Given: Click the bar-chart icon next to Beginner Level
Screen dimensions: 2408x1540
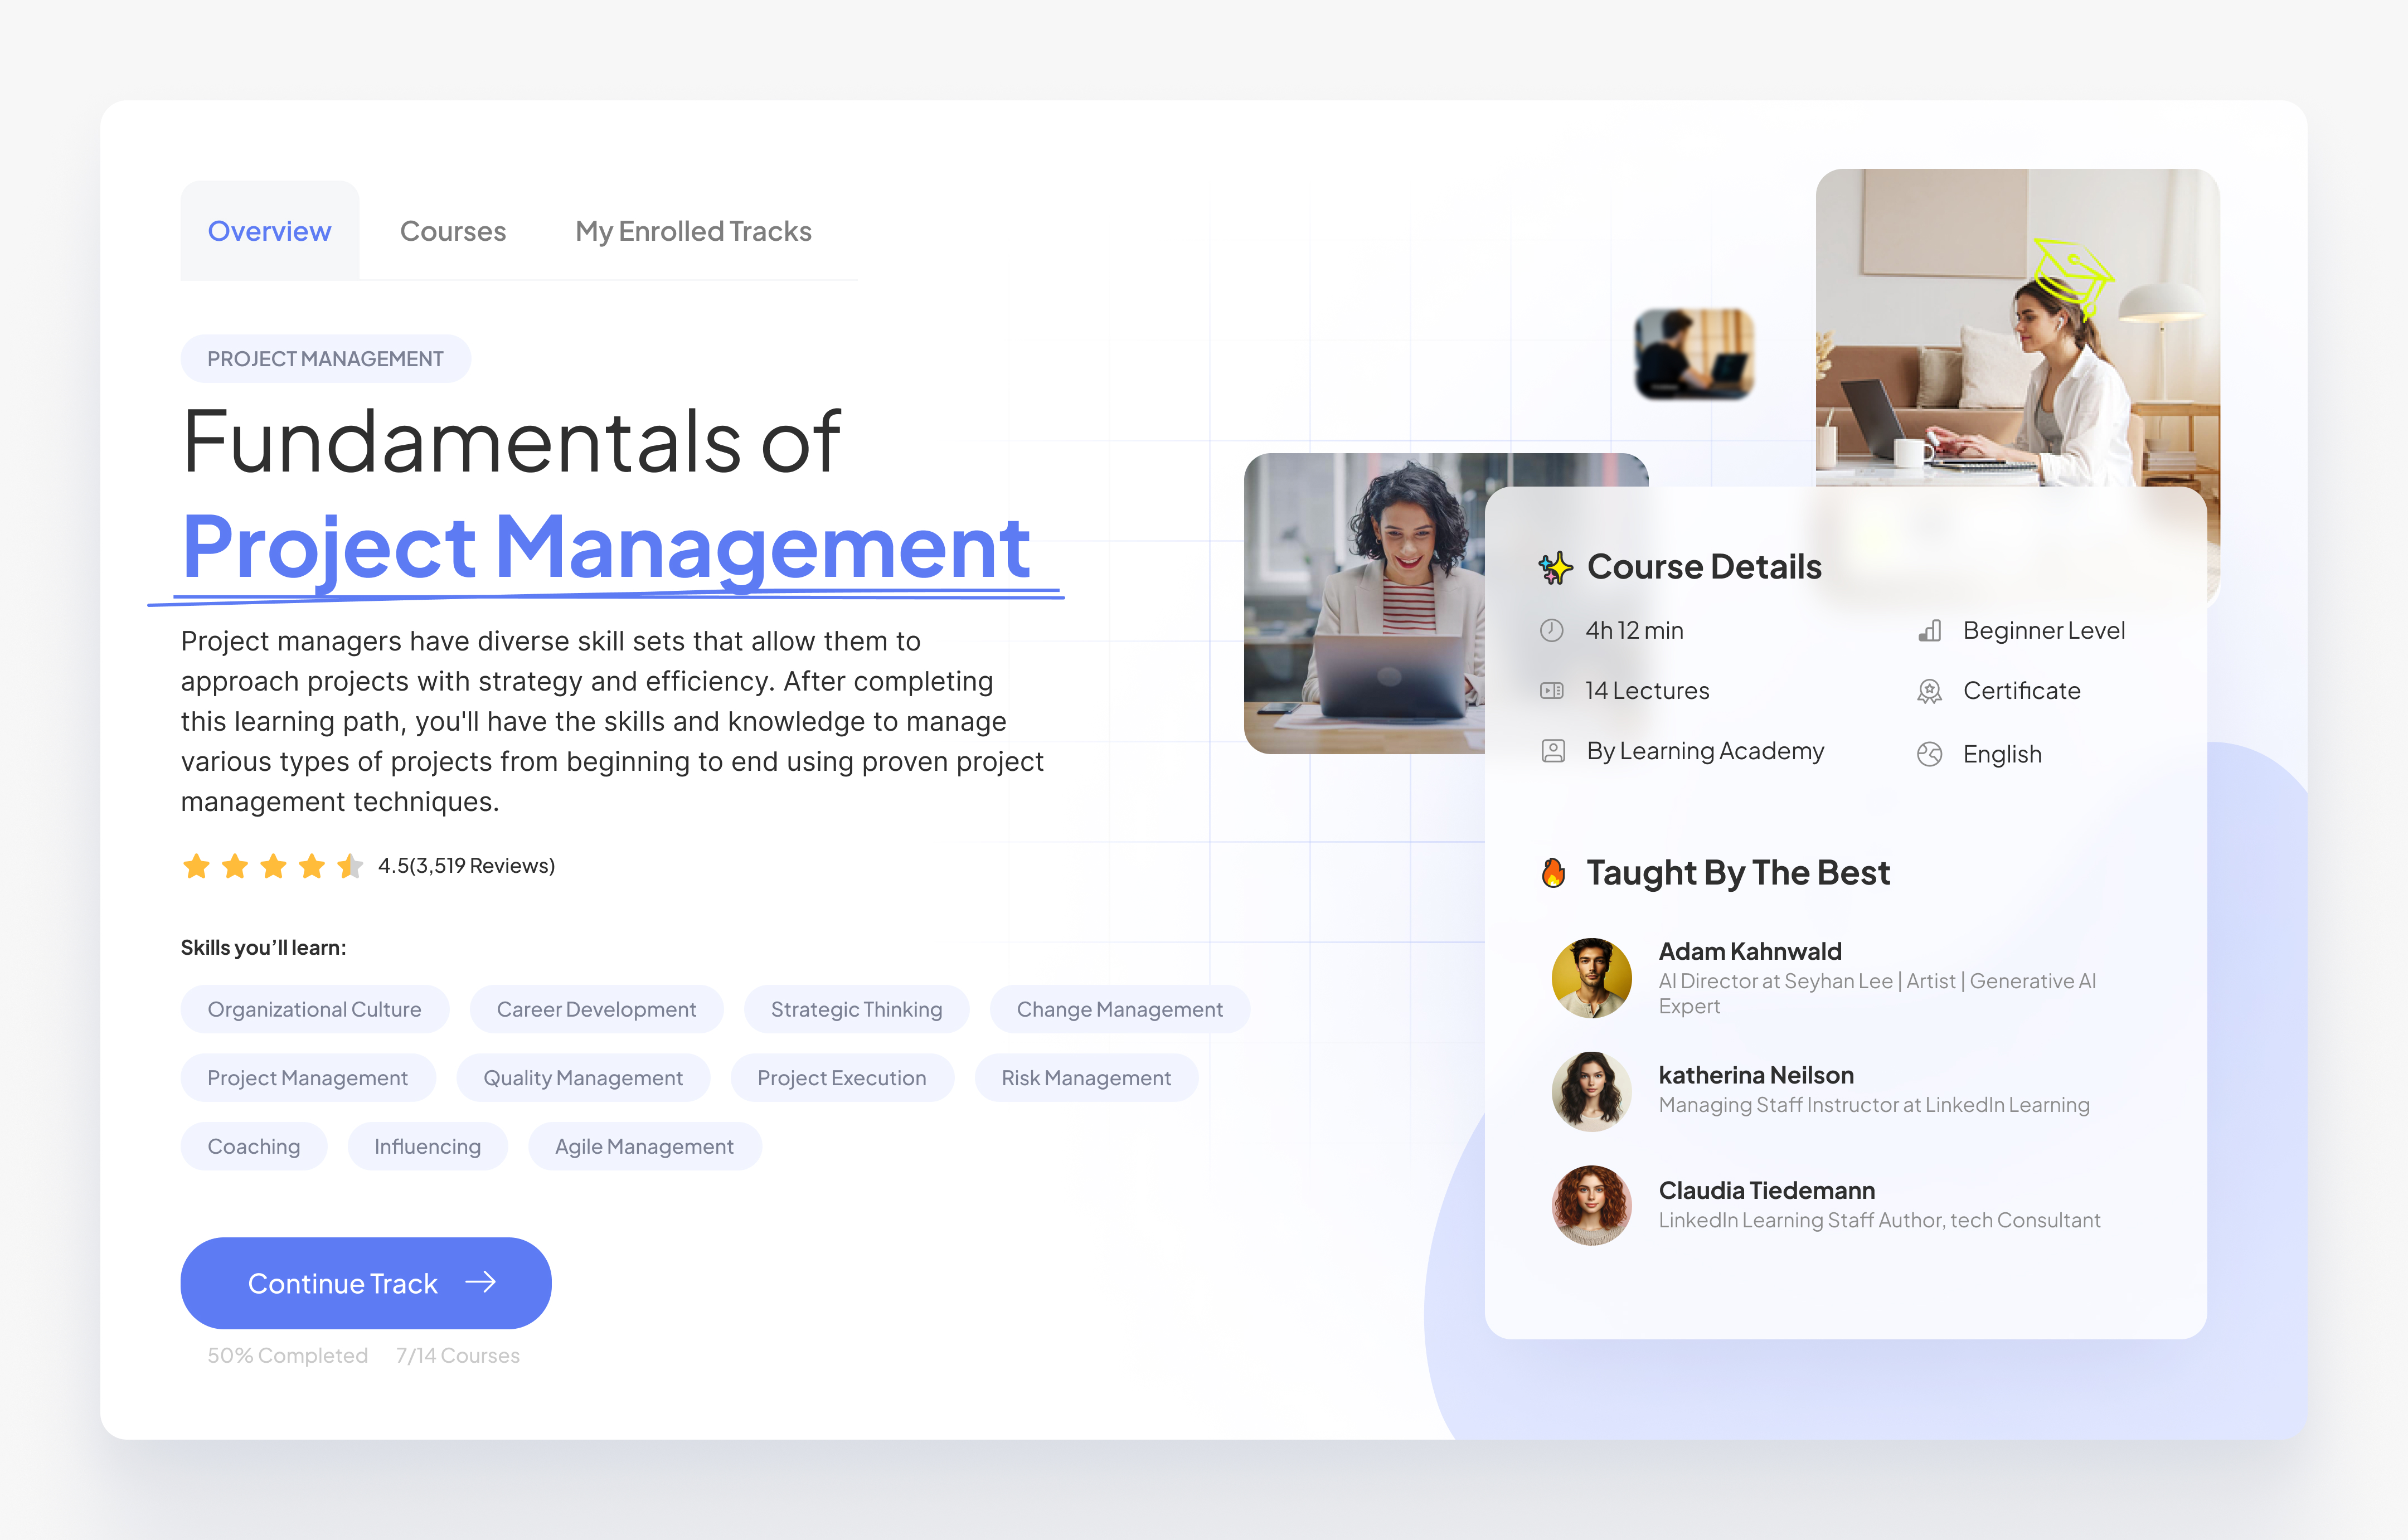Looking at the screenshot, I should (x=1930, y=630).
